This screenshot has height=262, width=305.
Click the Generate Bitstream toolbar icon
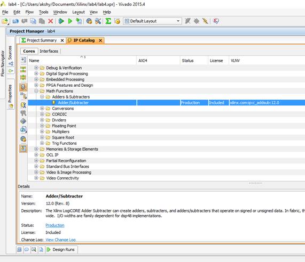pos(79,21)
